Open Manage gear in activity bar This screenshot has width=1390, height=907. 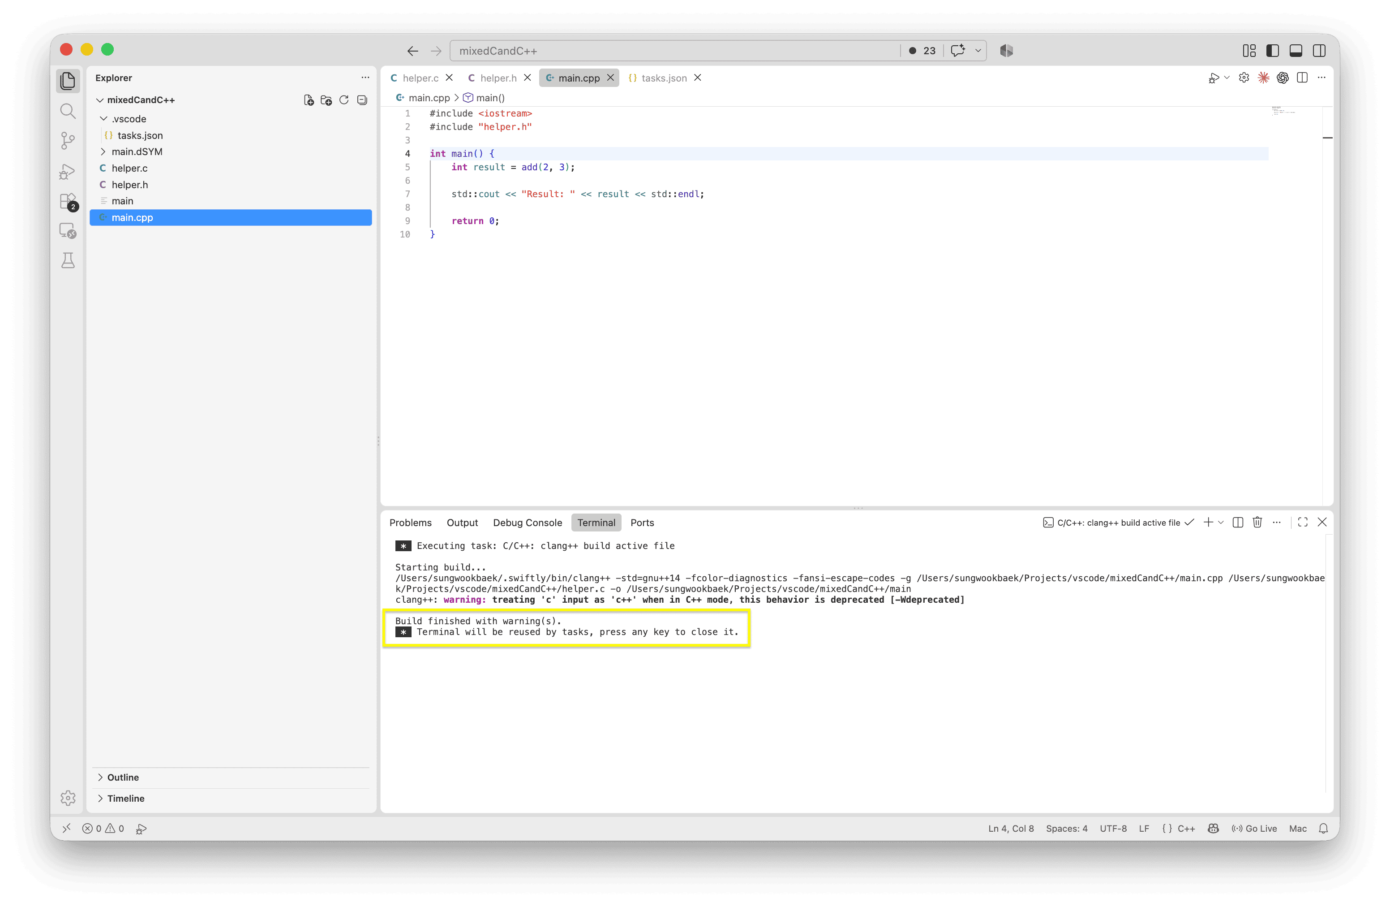point(68,798)
